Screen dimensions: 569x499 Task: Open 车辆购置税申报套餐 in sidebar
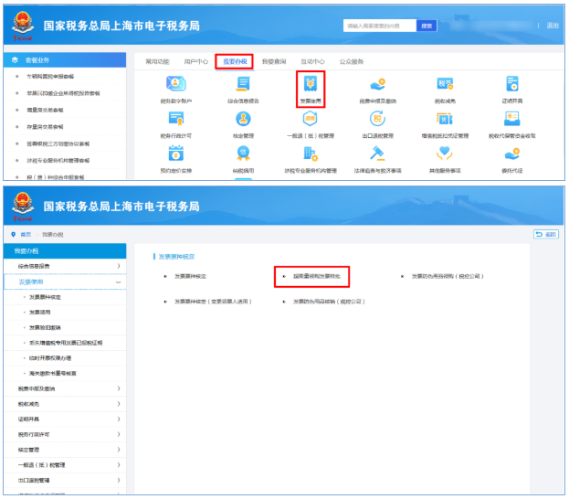[50, 76]
